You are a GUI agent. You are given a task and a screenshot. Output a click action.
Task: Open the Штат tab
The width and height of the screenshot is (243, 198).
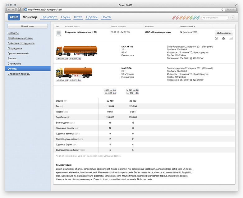(x=78, y=17)
